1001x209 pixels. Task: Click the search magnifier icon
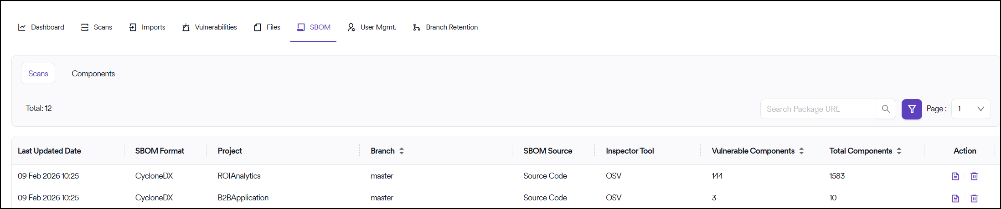pyautogui.click(x=886, y=109)
